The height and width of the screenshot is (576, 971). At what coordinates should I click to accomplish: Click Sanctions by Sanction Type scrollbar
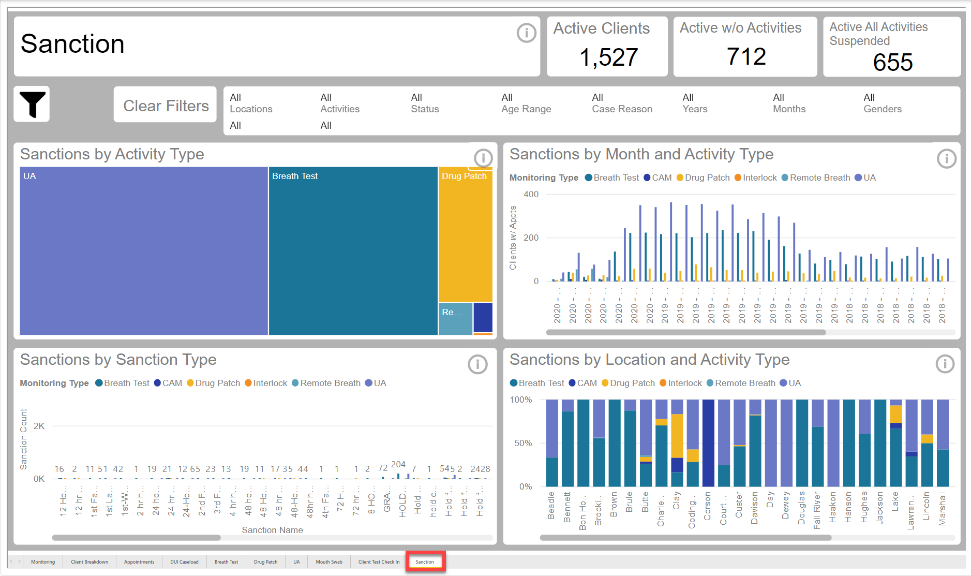click(x=137, y=538)
